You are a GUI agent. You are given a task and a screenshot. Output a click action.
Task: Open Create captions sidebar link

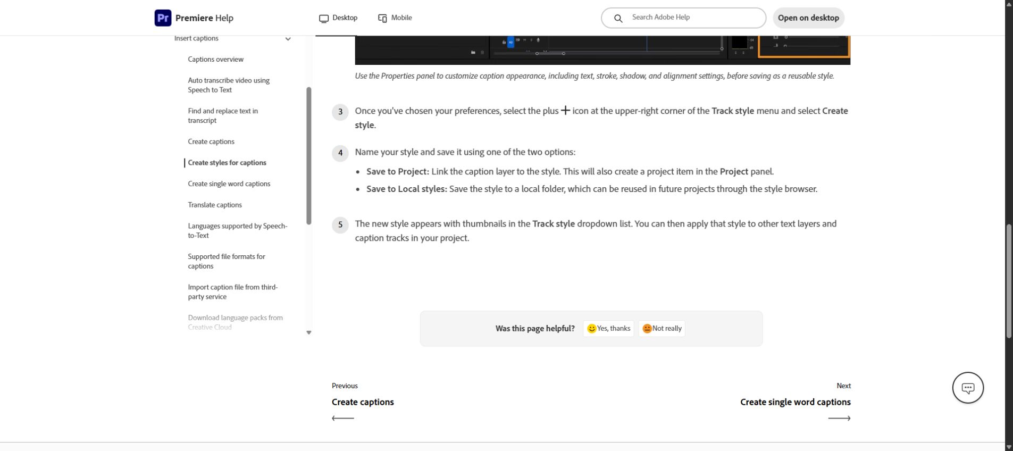click(211, 141)
